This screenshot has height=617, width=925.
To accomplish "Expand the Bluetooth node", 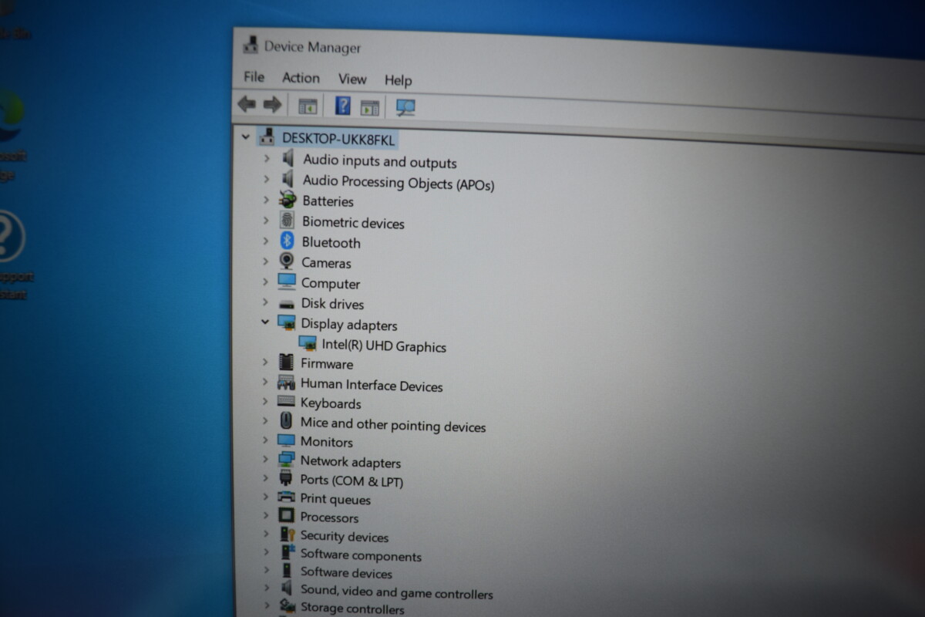I will (266, 241).
